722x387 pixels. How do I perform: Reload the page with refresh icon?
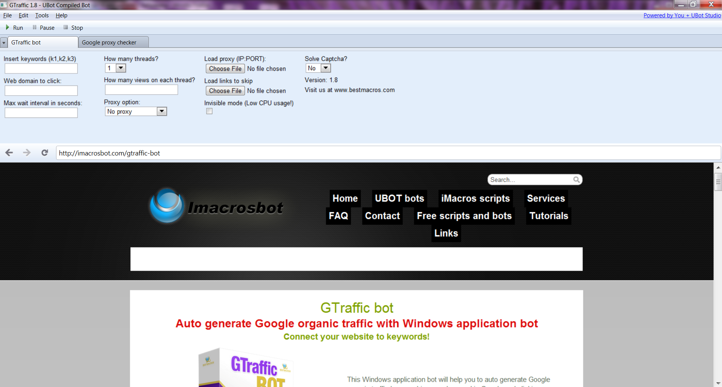click(x=45, y=152)
